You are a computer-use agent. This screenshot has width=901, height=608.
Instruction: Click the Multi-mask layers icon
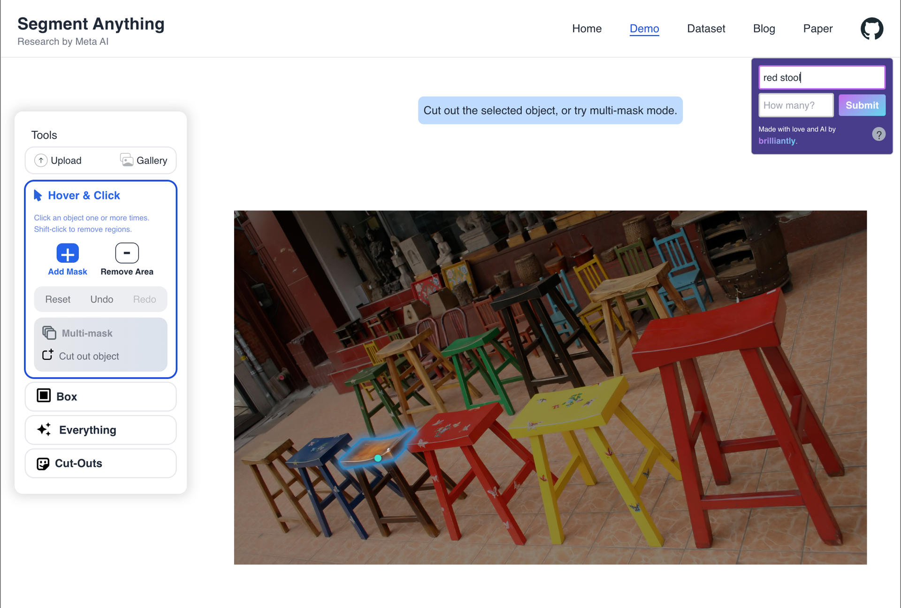pyautogui.click(x=49, y=333)
